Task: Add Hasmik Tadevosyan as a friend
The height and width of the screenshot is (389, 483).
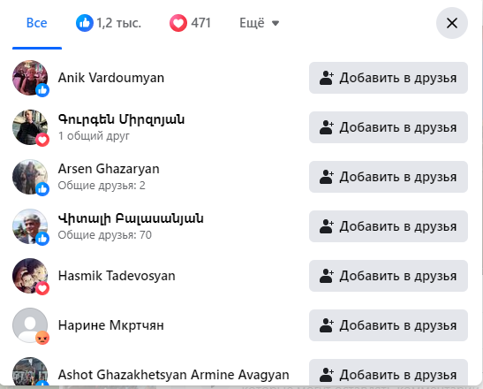Action: pyautogui.click(x=389, y=276)
